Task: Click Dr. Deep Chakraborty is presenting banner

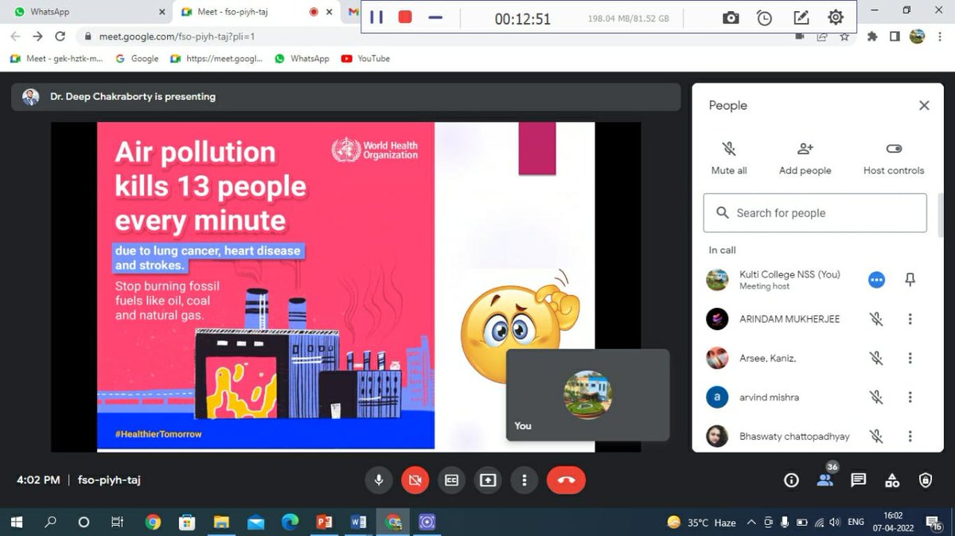Action: 346,97
